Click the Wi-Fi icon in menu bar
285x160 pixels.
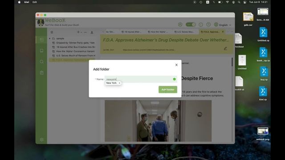(x=228, y=2)
